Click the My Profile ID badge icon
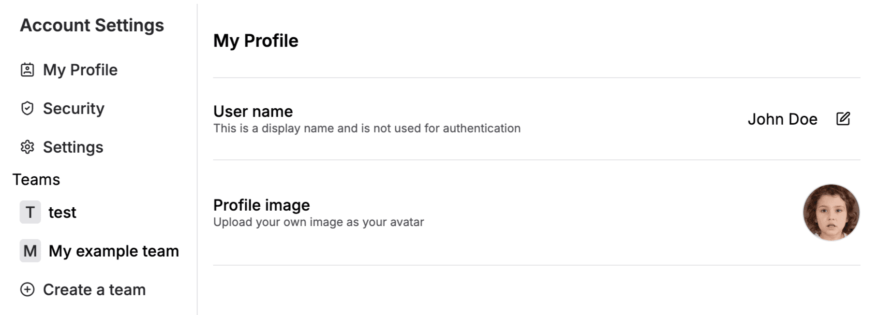The height and width of the screenshot is (315, 879). click(x=28, y=70)
